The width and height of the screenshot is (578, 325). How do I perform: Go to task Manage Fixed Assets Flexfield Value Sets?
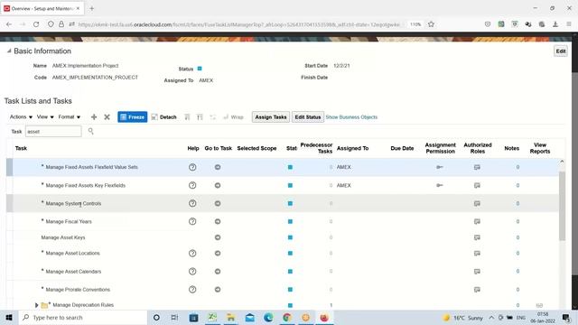point(218,167)
